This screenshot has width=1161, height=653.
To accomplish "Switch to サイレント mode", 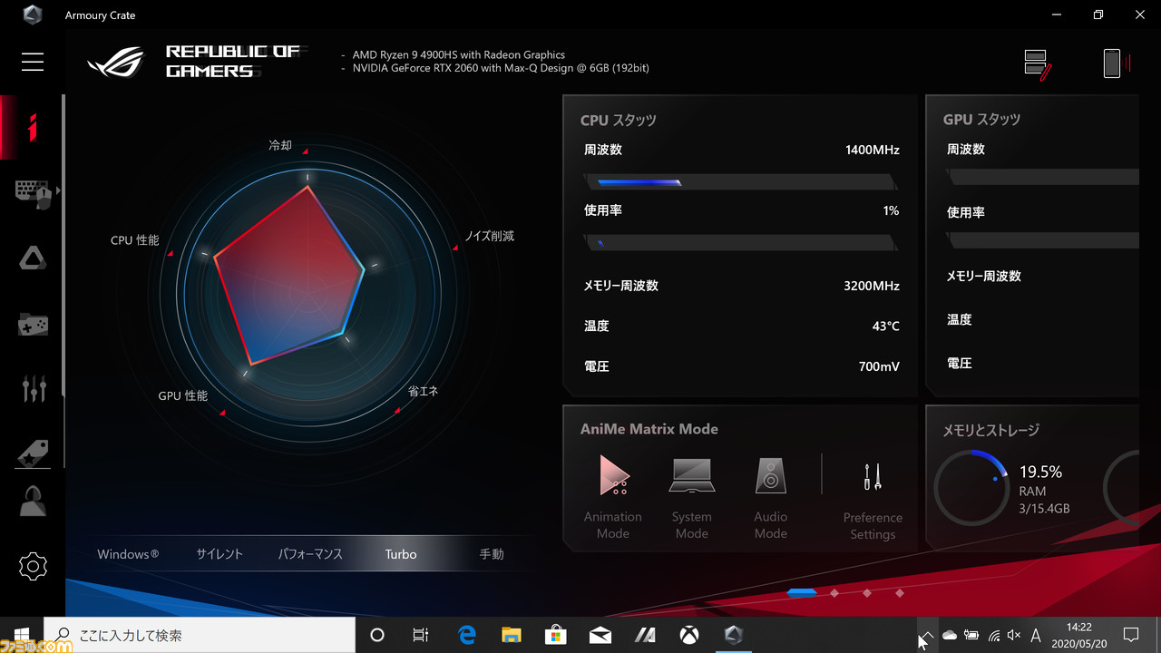I will click(x=220, y=554).
